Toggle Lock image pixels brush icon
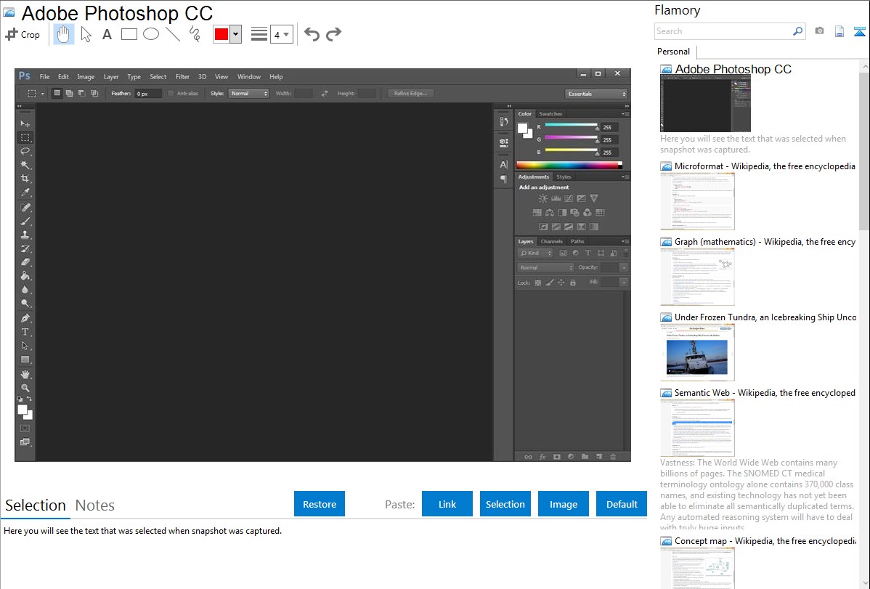870x589 pixels. tap(549, 283)
